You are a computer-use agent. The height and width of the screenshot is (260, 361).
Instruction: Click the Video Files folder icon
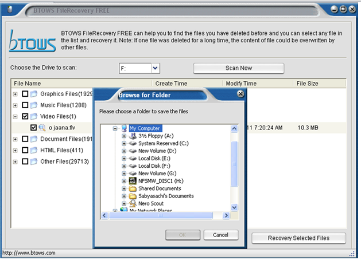click(34, 116)
